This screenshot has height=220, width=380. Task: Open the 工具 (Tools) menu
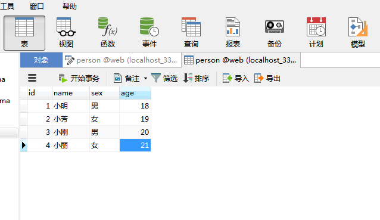tap(7, 7)
